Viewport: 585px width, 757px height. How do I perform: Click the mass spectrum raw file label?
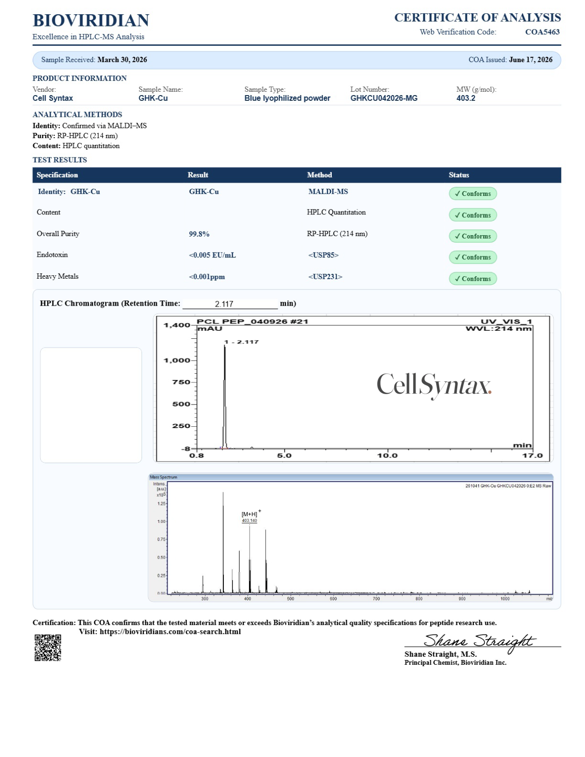point(508,486)
